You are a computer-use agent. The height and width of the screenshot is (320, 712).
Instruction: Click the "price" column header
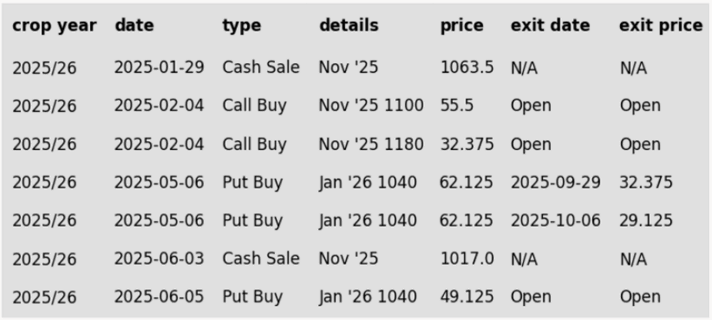461,26
